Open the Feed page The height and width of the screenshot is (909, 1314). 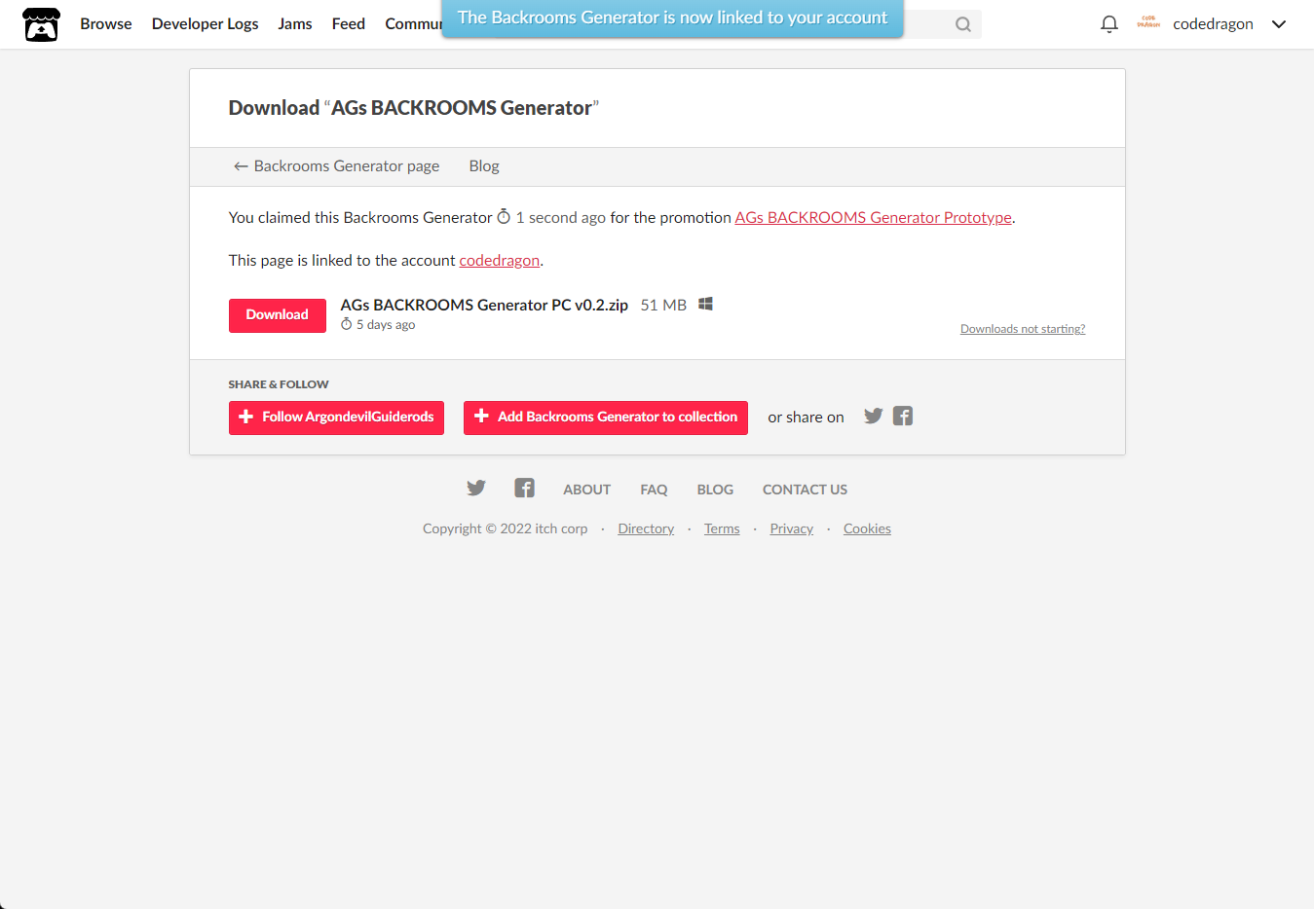pos(349,24)
